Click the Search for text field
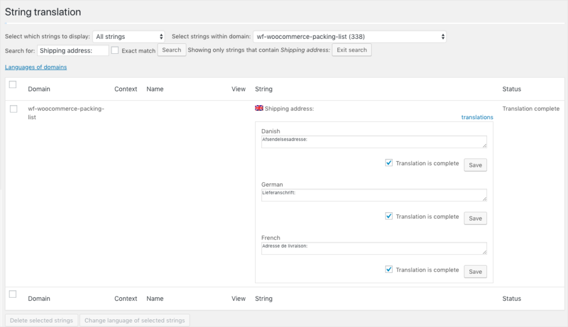 [73, 50]
